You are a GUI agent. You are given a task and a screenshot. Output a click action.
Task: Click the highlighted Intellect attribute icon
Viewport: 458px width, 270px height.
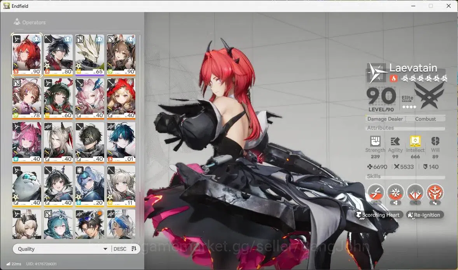click(x=415, y=141)
